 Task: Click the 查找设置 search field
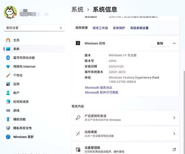click(x=34, y=28)
